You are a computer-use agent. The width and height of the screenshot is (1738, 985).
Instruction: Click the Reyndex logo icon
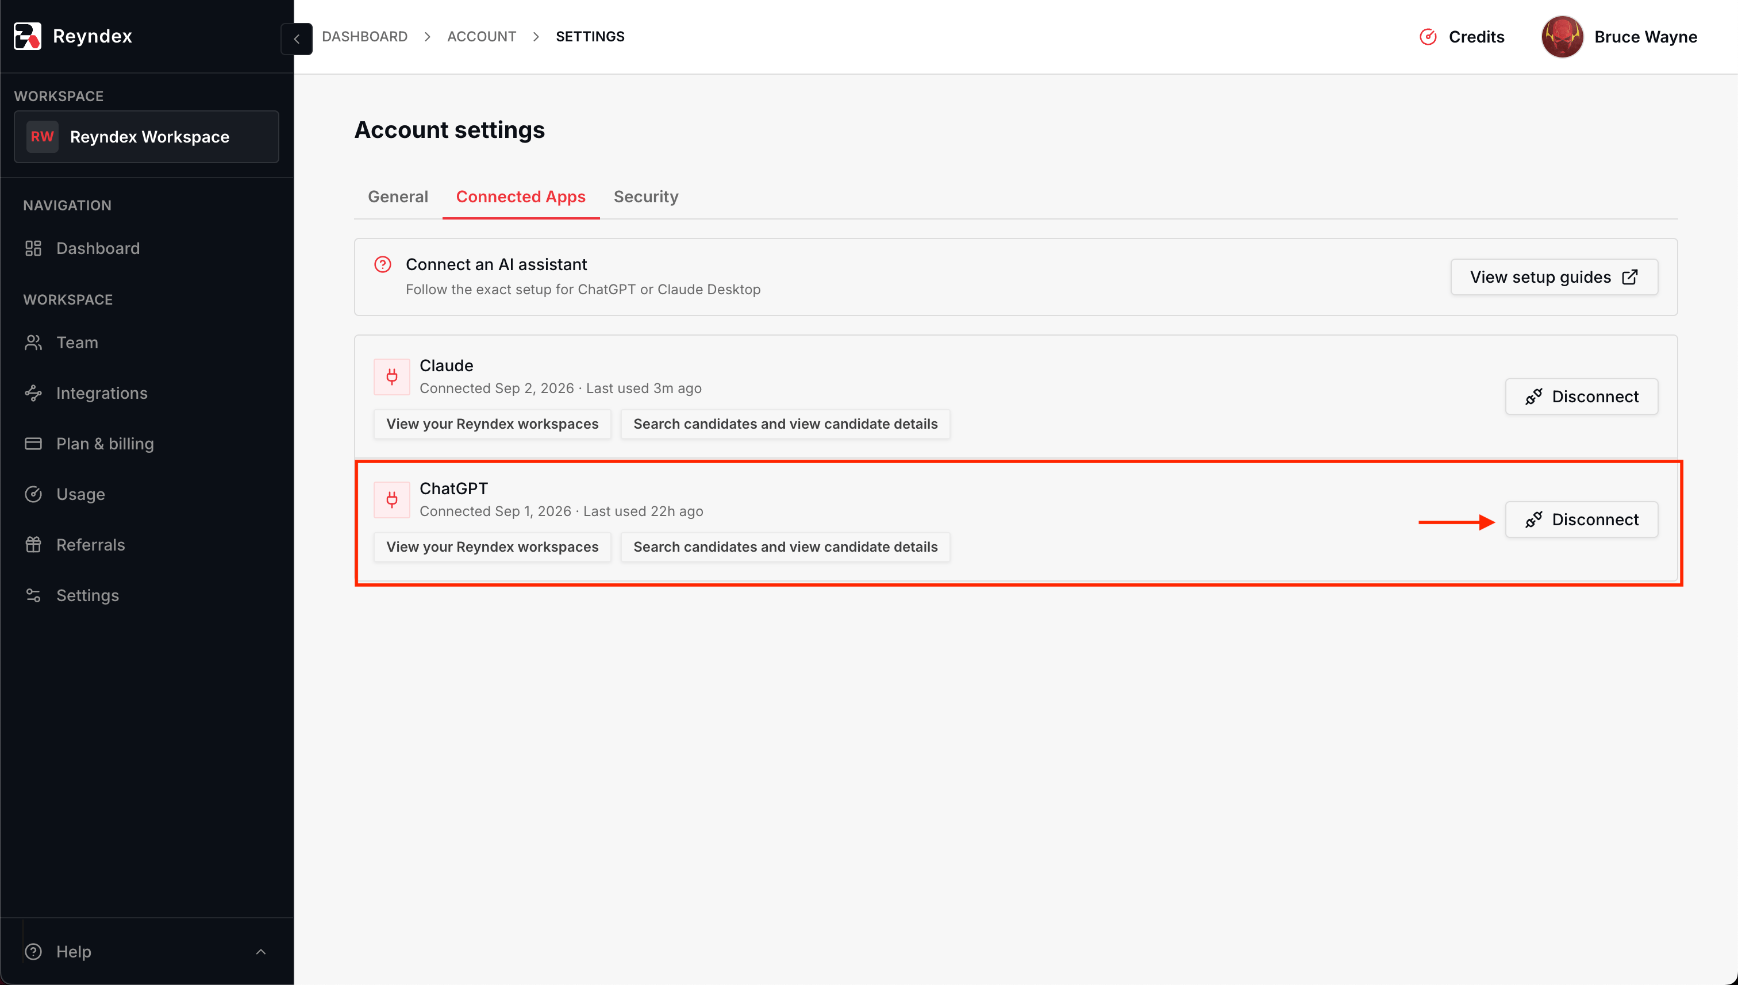pos(27,36)
